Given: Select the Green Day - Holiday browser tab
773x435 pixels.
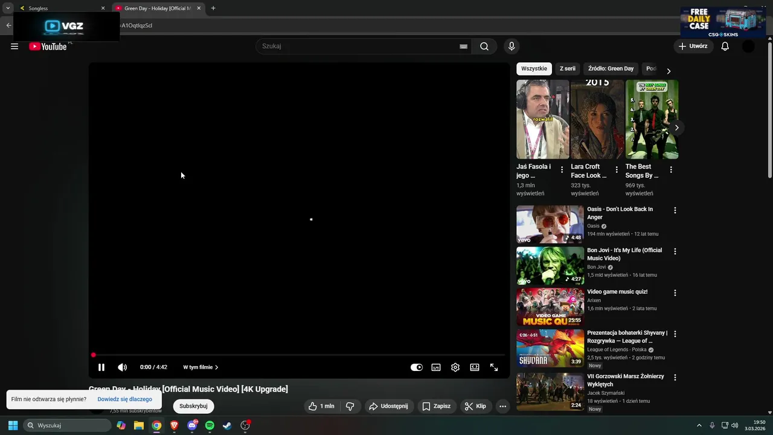Looking at the screenshot, I should coord(157,8).
